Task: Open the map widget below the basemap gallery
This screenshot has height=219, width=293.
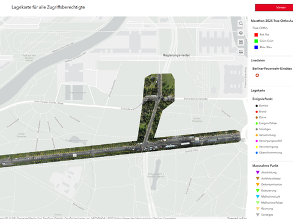Action: point(241,52)
